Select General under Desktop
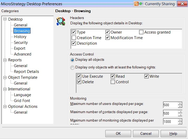Image resolution: width=188 pixels, height=139 pixels. tap(21, 25)
